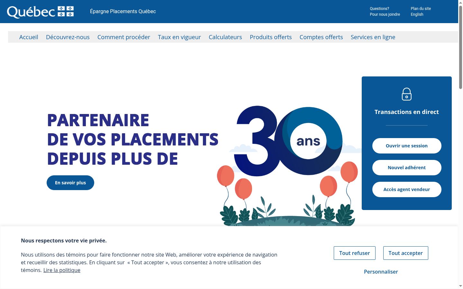Click the page's vertical scrollbar thumb
Image resolution: width=463 pixels, height=289 pixels.
pos(460,47)
